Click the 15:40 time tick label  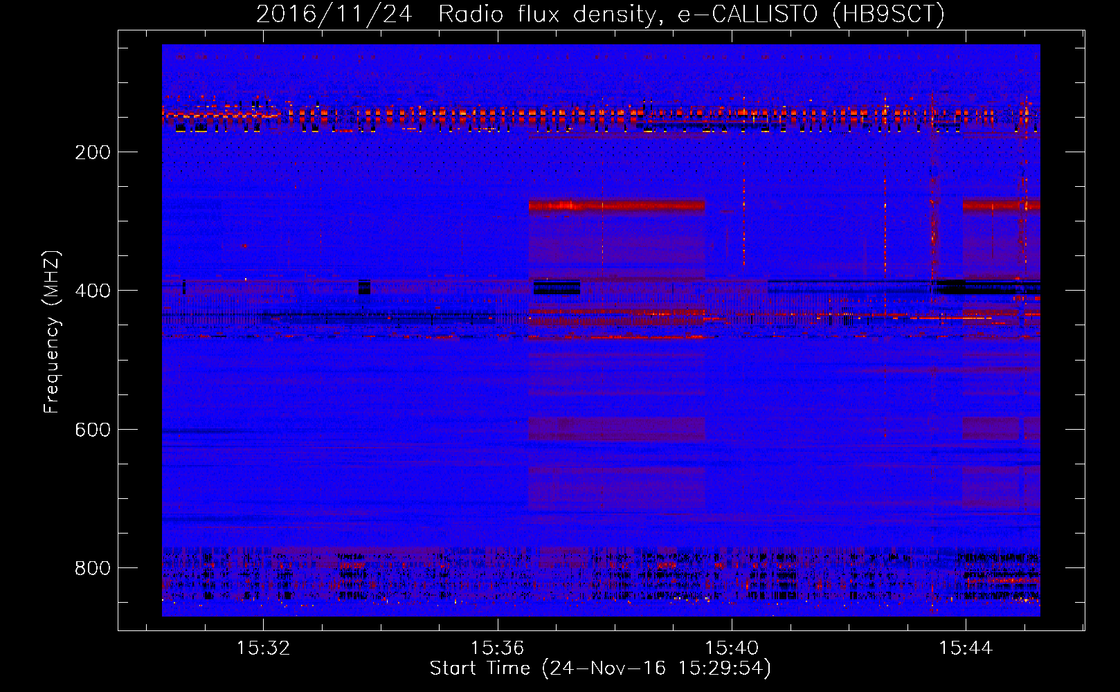click(x=732, y=648)
